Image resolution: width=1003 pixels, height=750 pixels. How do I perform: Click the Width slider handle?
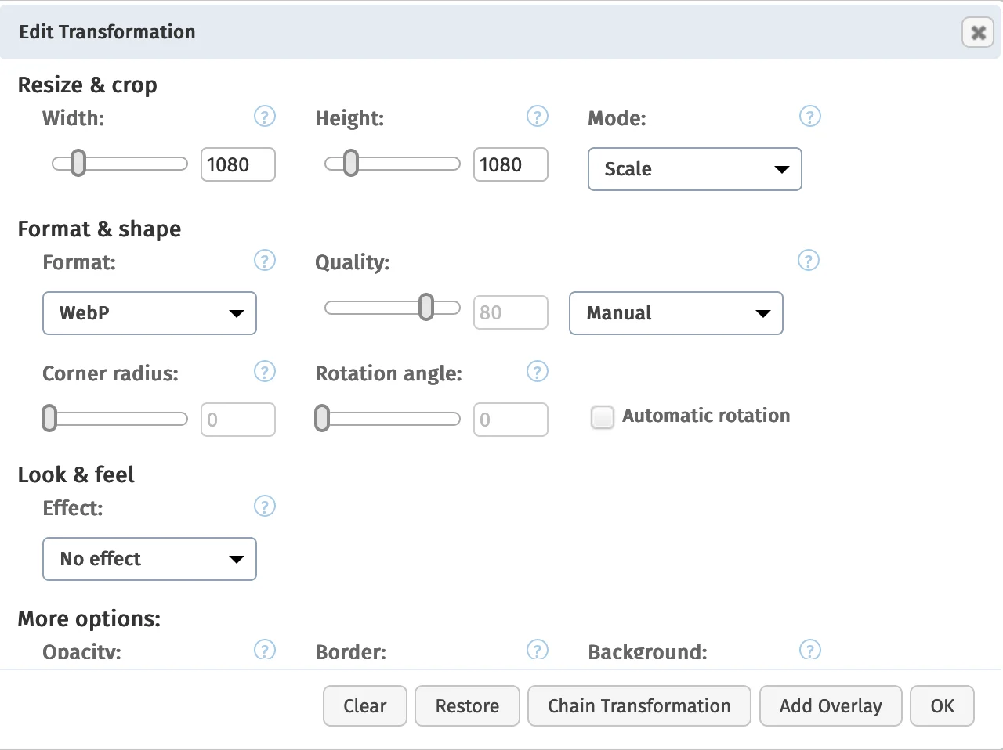[x=78, y=164]
